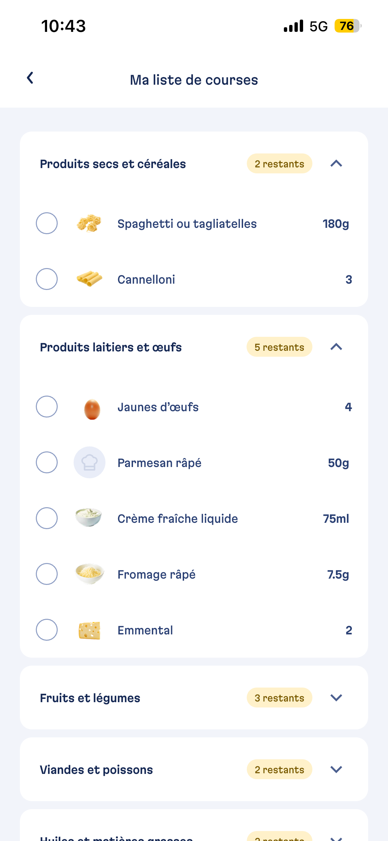Tap the tagliatelle pasta nest image
The image size is (388, 841).
point(89,223)
